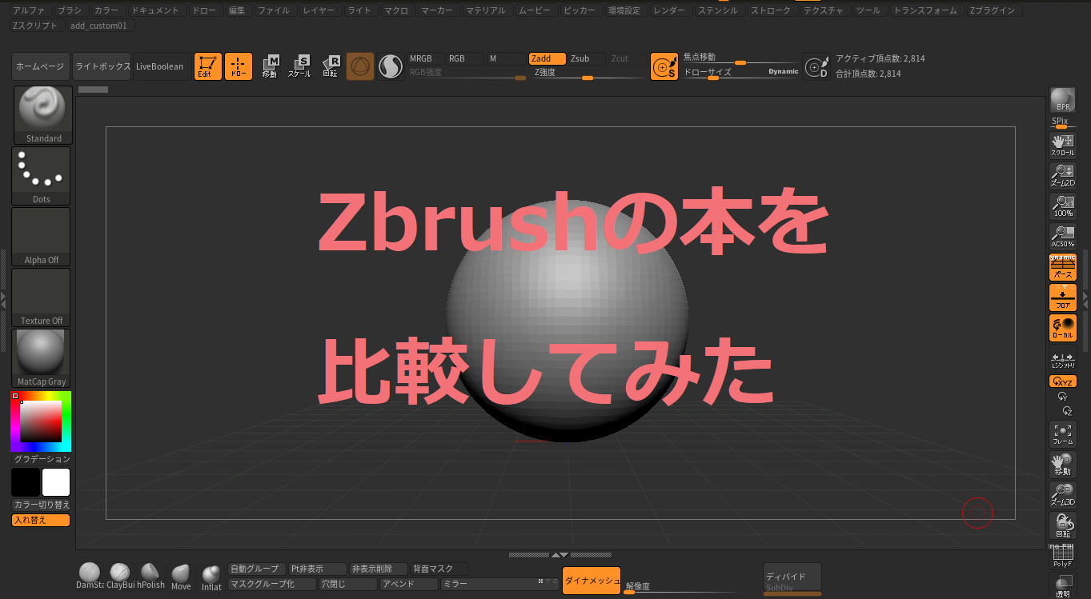Select the black secondary color swatch
This screenshot has height=599, width=1091.
point(26,482)
